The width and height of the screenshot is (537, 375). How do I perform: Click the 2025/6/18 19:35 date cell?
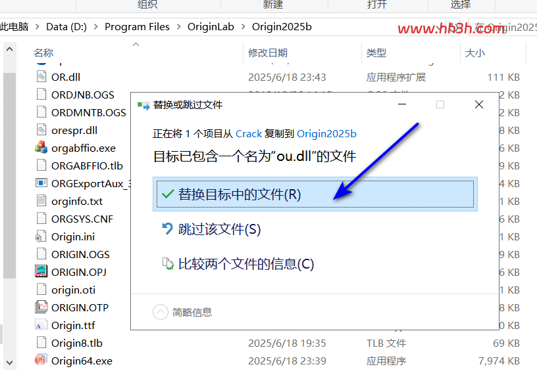(287, 343)
